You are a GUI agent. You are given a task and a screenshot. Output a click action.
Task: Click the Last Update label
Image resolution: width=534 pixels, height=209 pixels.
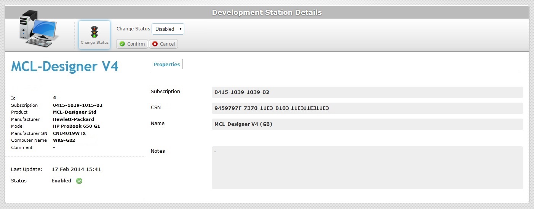click(x=26, y=169)
